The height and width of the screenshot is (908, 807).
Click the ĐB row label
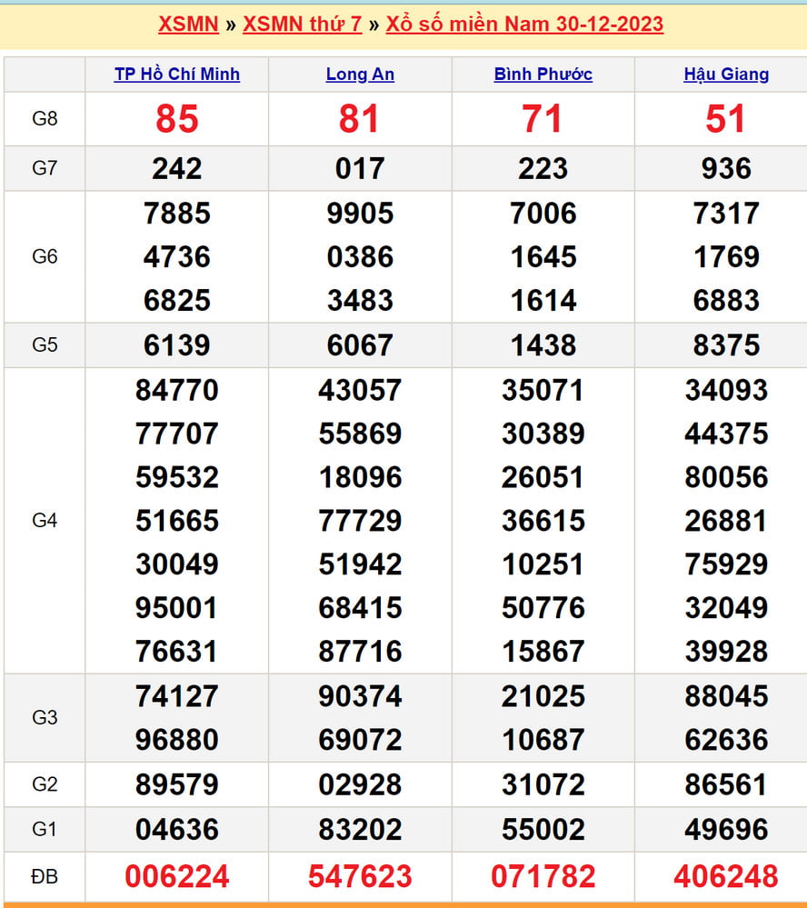(45, 877)
